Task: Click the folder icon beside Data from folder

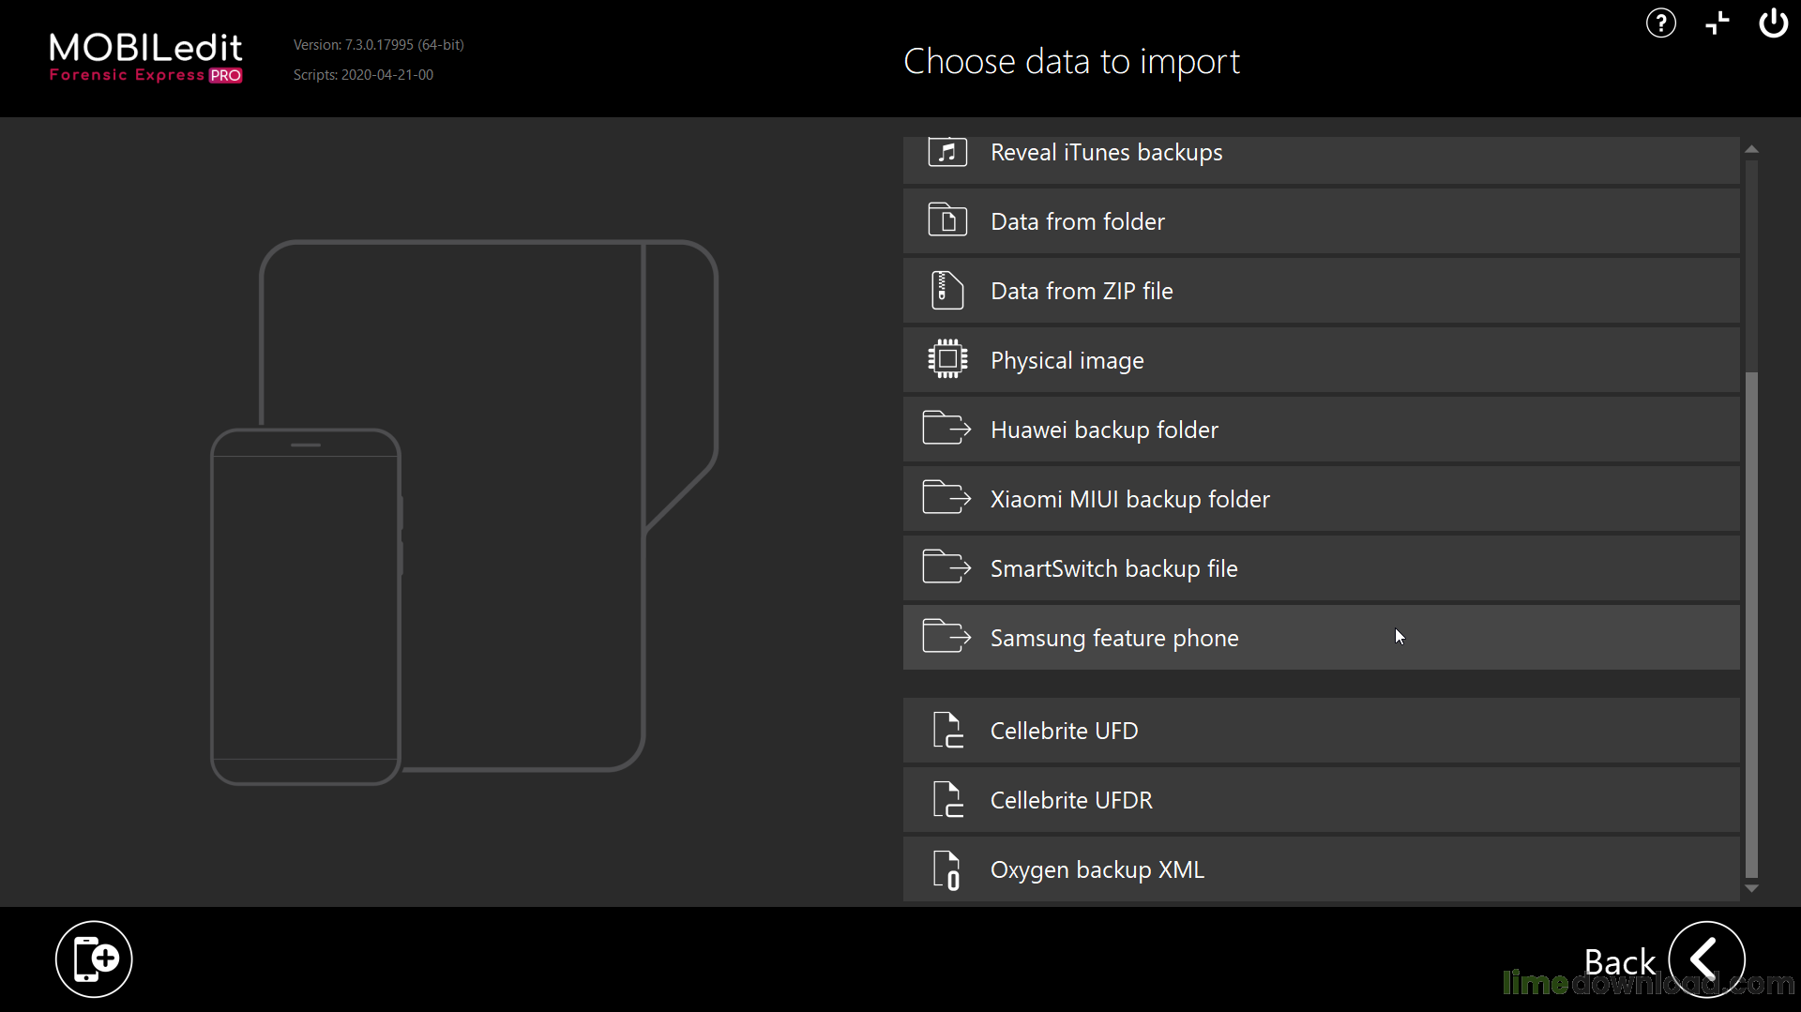Action: 946,220
